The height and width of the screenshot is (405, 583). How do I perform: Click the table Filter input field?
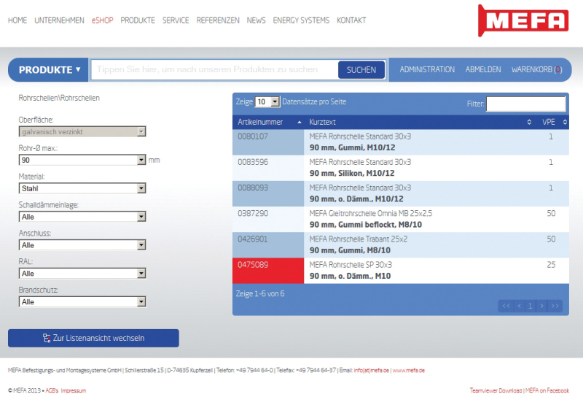525,104
